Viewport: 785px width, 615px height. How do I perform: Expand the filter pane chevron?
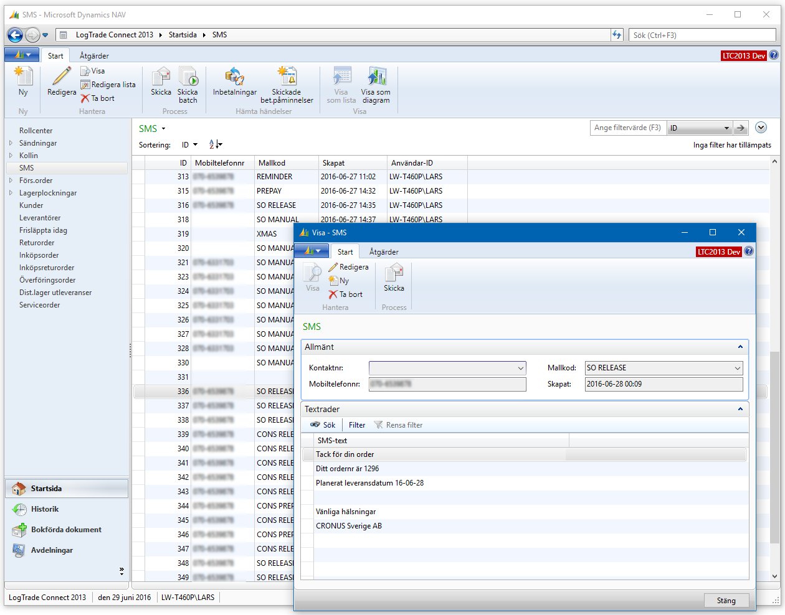(x=761, y=128)
